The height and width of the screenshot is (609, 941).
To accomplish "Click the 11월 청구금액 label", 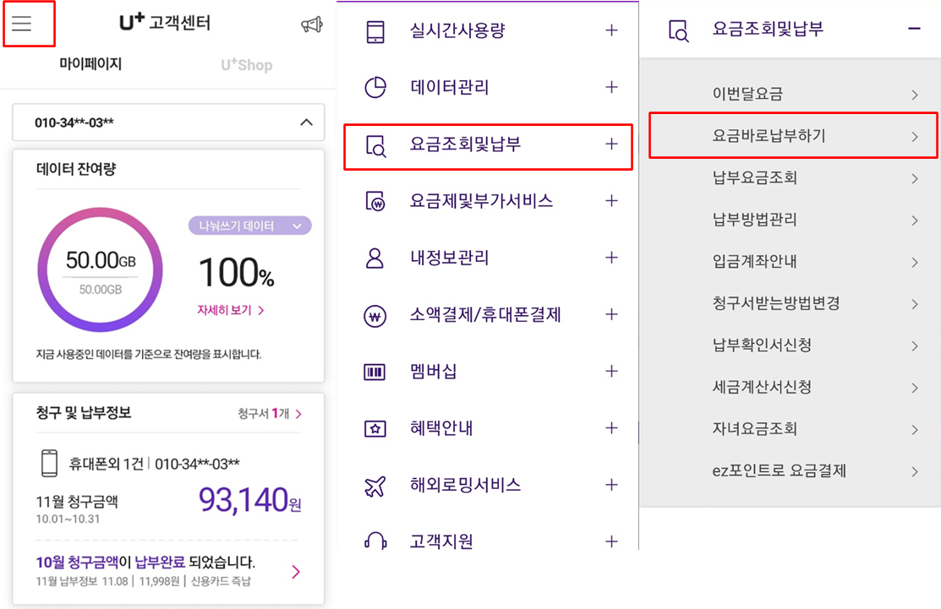I will pyautogui.click(x=77, y=501).
